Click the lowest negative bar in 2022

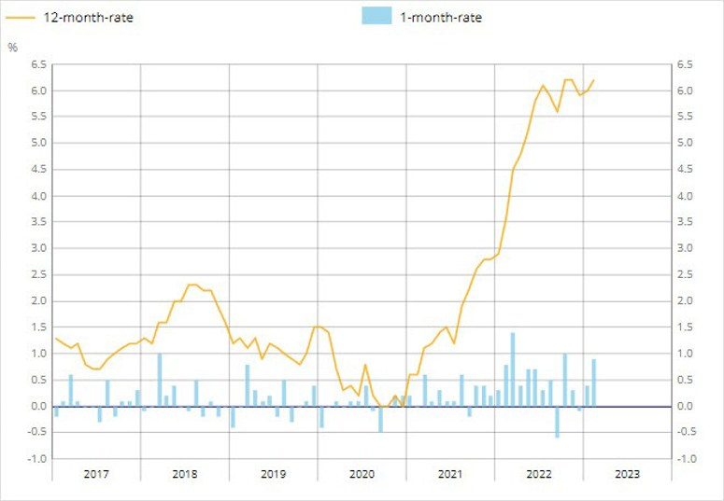[557, 422]
